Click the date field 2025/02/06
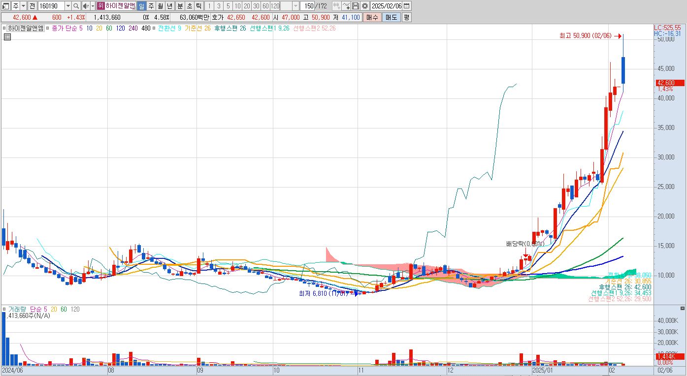Image resolution: width=687 pixels, height=376 pixels. pyautogui.click(x=387, y=6)
